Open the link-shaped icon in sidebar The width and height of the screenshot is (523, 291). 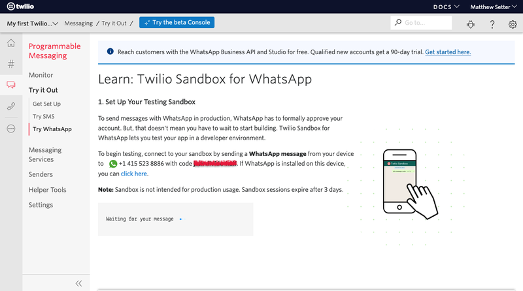click(x=11, y=106)
